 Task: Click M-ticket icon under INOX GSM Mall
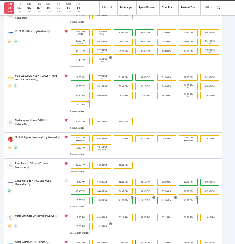click(x=16, y=41)
